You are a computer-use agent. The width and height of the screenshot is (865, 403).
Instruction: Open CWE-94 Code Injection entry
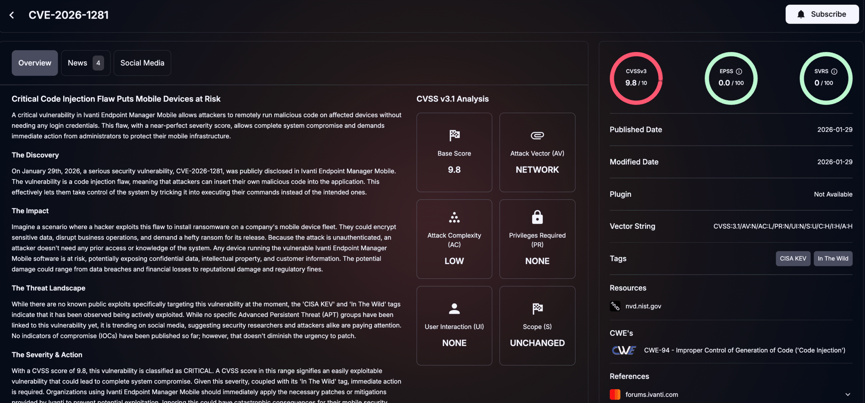pyautogui.click(x=744, y=350)
